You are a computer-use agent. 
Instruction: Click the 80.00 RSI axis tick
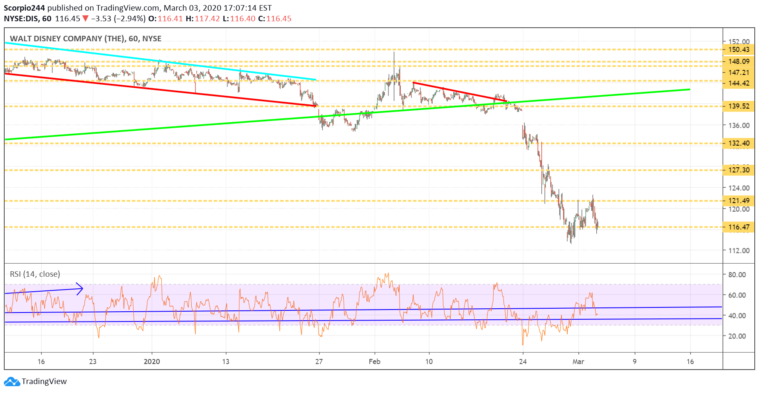[737, 275]
